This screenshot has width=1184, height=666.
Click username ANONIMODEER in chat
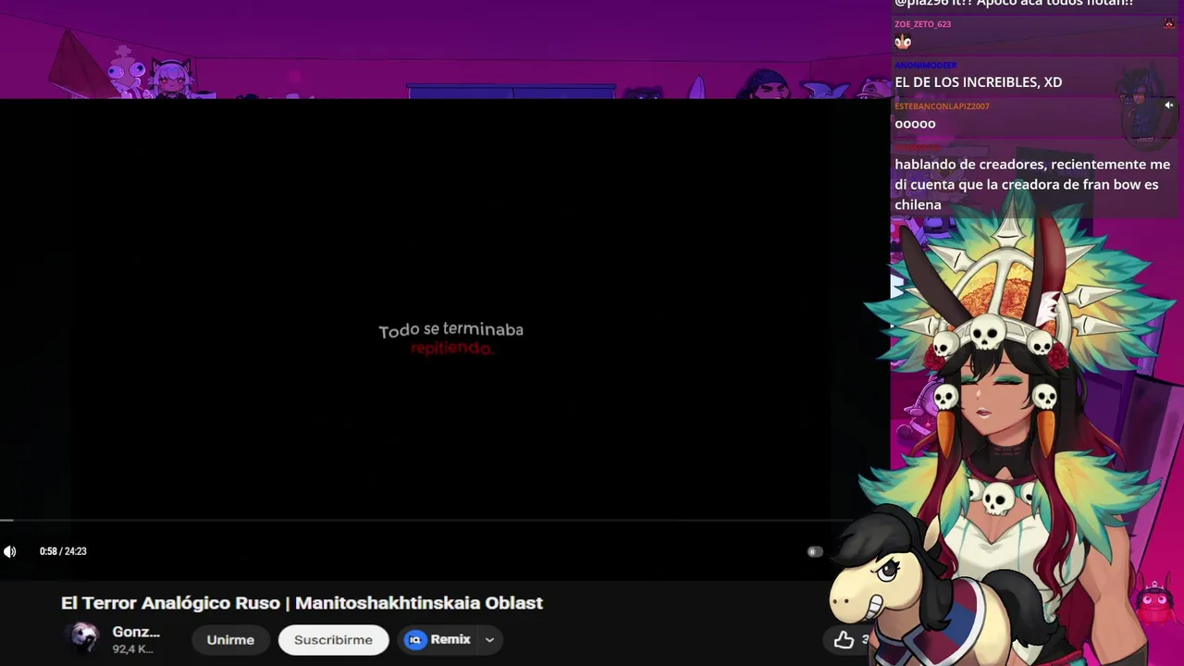(x=926, y=65)
